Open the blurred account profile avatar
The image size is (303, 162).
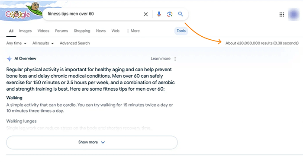click(294, 14)
